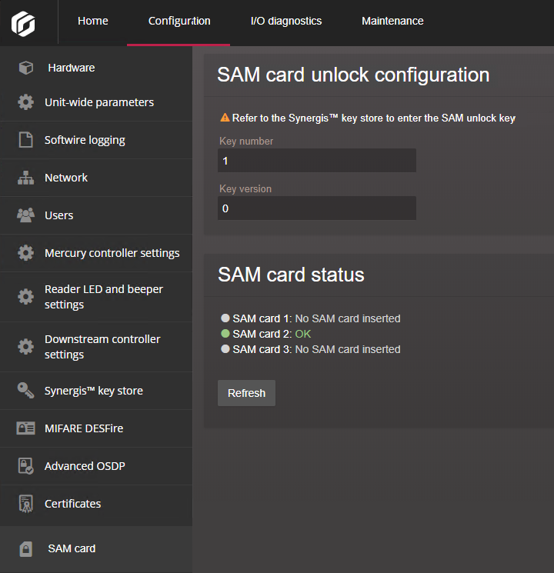Click the 'Refer to the Synergis key store' notice
Screen dimensions: 554x573
[x=374, y=118]
